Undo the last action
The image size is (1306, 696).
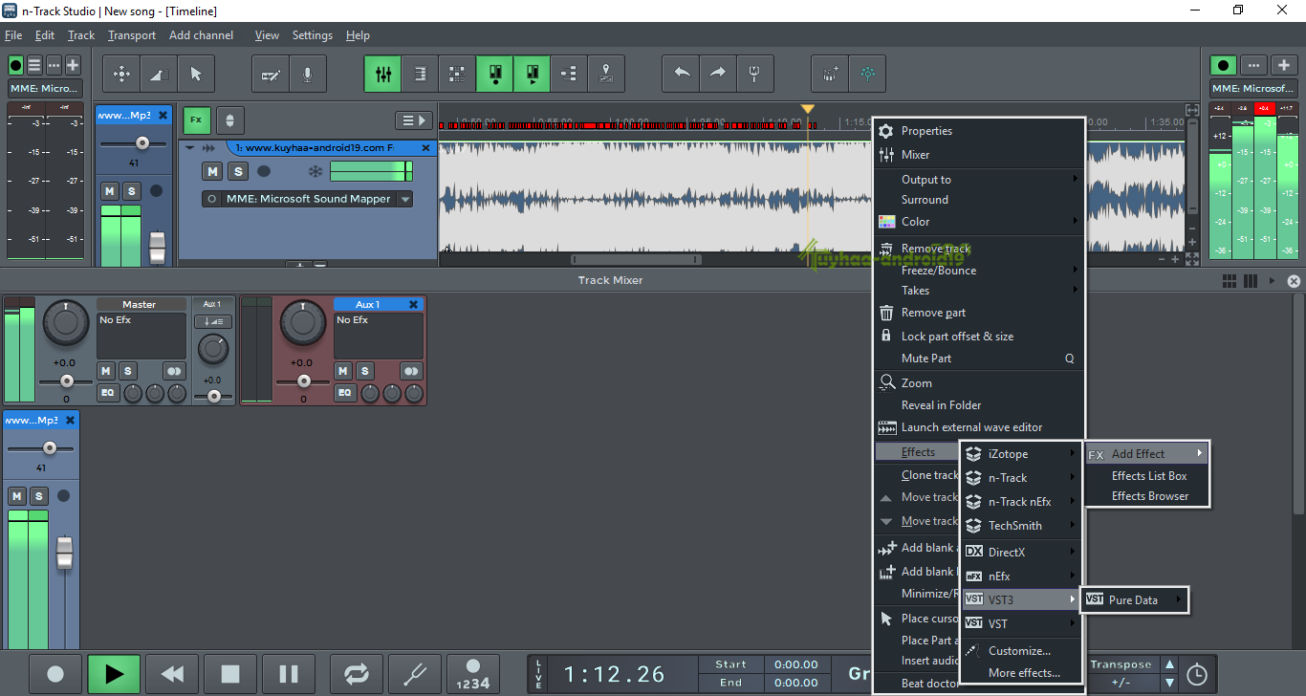(x=681, y=74)
